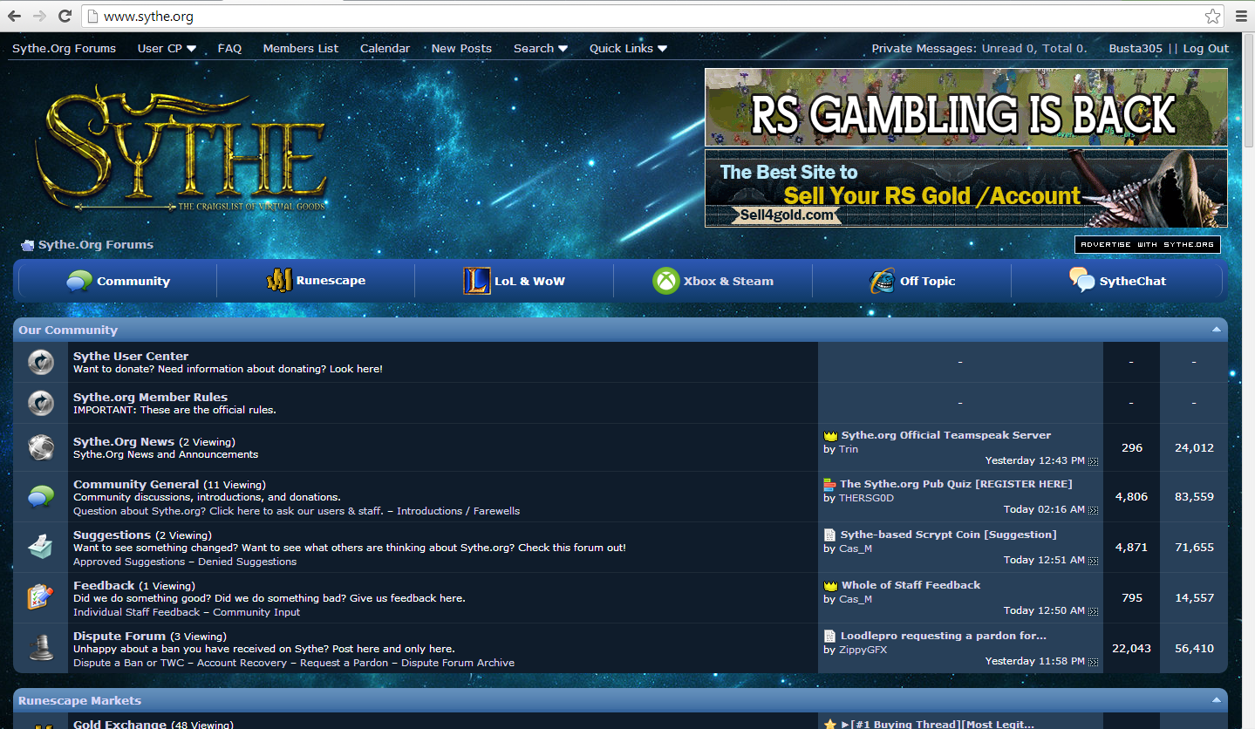
Task: Click the Community General chat bubble icon
Action: coord(41,497)
